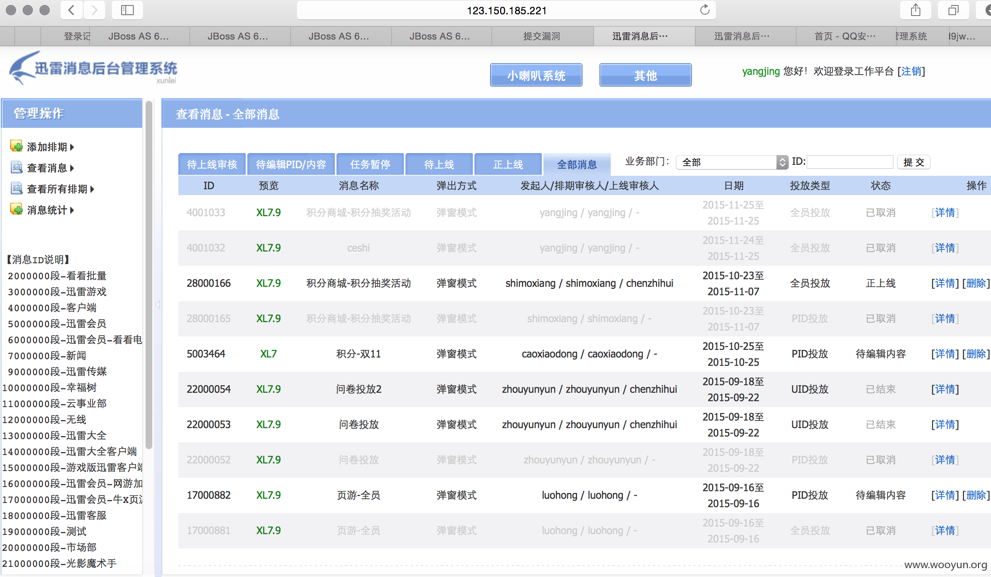This screenshot has width=991, height=577.
Task: Click inside the ID search field
Action: click(x=850, y=162)
